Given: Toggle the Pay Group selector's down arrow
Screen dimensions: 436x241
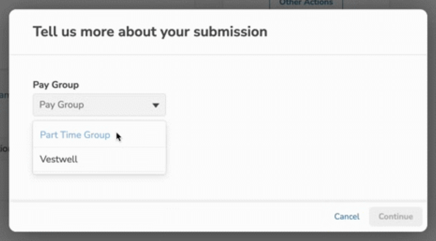Looking at the screenshot, I should 156,105.
